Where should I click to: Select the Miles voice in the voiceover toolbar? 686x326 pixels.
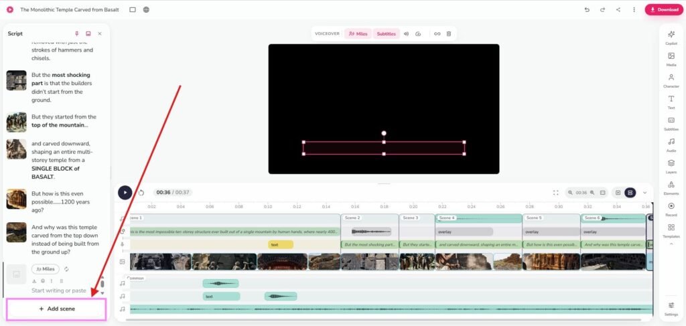[358, 33]
